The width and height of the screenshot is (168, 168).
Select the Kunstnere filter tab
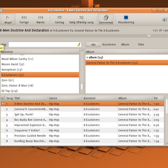tap(109, 45)
